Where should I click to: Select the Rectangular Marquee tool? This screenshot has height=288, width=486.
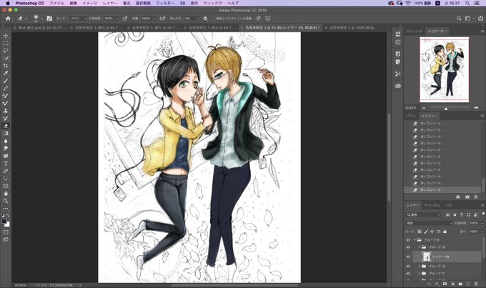tap(6, 43)
